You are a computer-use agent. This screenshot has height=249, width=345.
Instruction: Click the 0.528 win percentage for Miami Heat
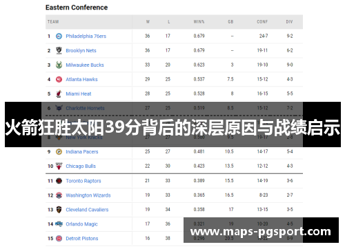tap(199, 94)
